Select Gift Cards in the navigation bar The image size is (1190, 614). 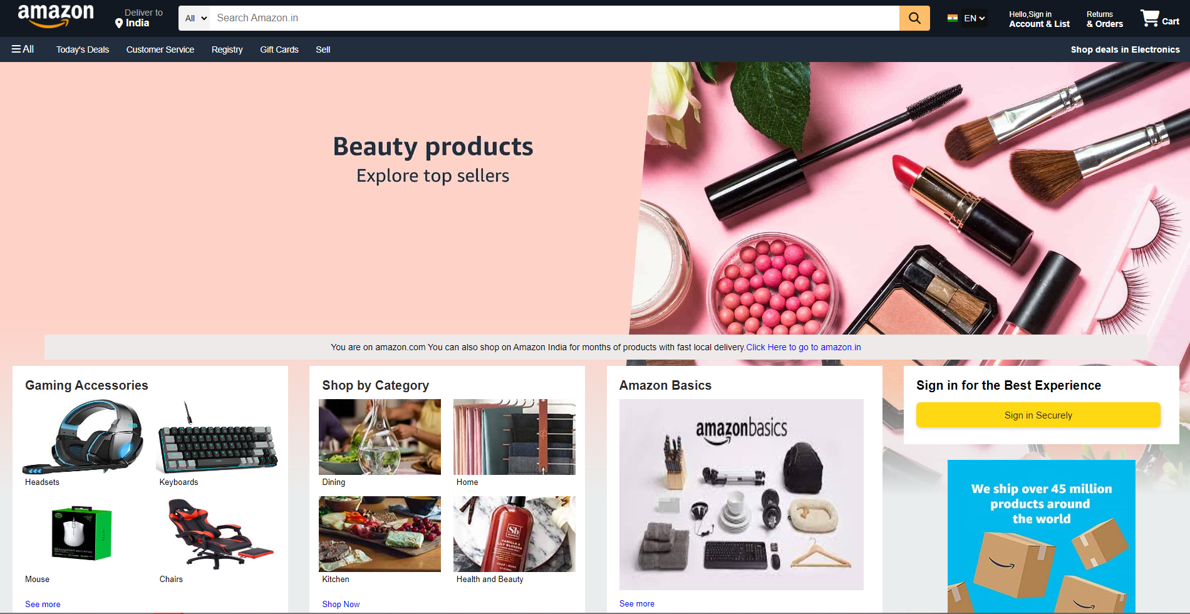(x=279, y=49)
